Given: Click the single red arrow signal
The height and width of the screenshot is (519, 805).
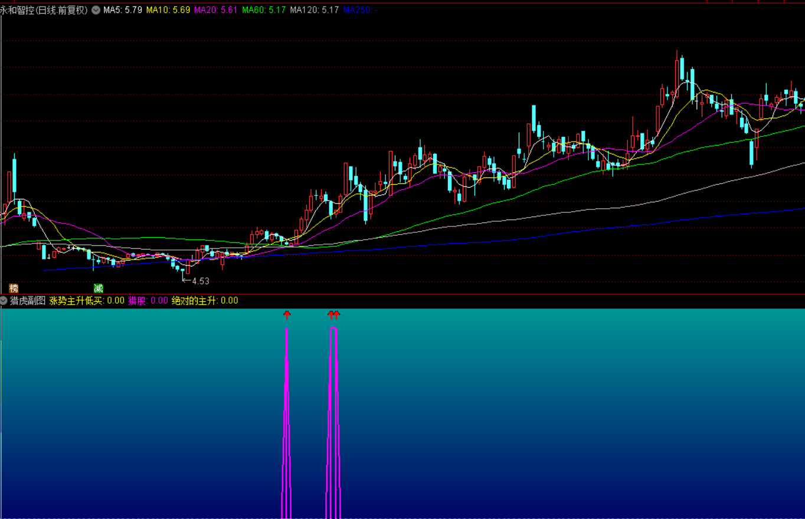Looking at the screenshot, I should [x=287, y=315].
